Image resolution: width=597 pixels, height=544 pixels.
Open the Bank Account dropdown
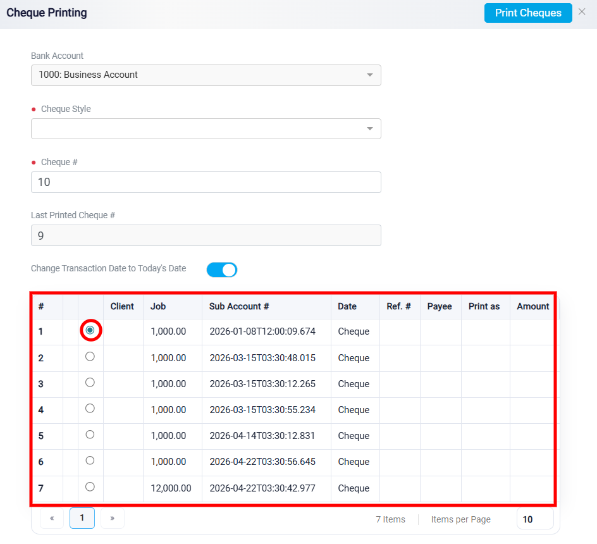coord(206,75)
